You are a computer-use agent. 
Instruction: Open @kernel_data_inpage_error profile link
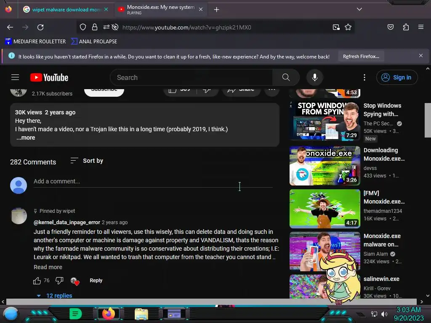click(x=67, y=222)
